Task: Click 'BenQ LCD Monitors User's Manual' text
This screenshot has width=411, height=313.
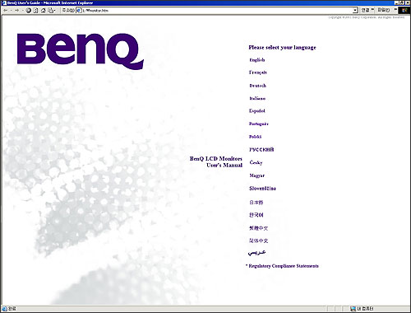Action: tap(216, 162)
